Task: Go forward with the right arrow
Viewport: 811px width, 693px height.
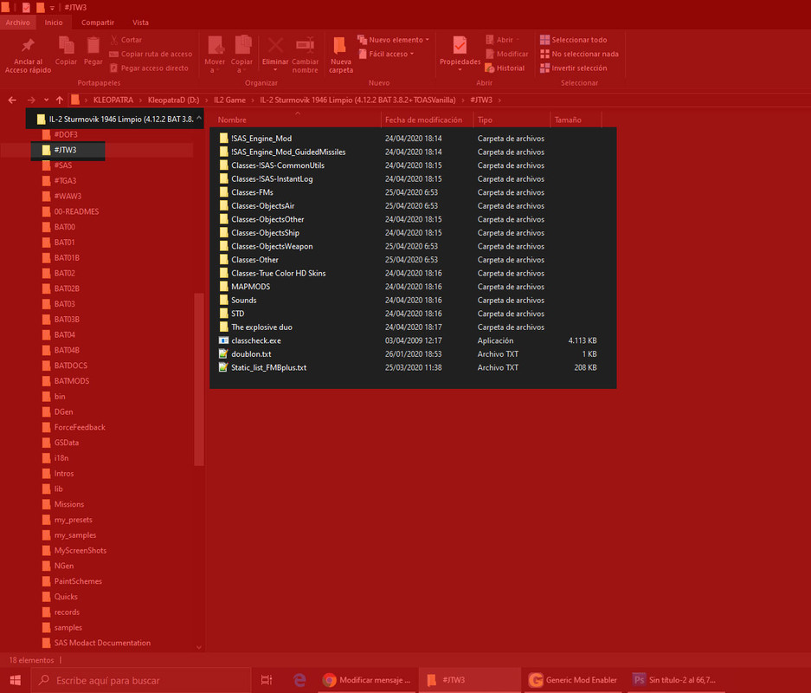Action: 31,100
